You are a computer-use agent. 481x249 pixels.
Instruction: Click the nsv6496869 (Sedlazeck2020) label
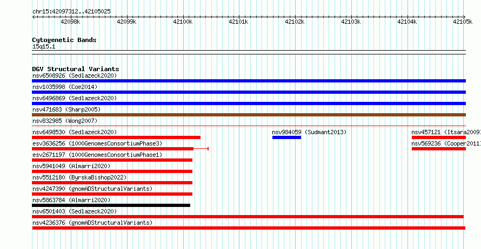(75, 98)
